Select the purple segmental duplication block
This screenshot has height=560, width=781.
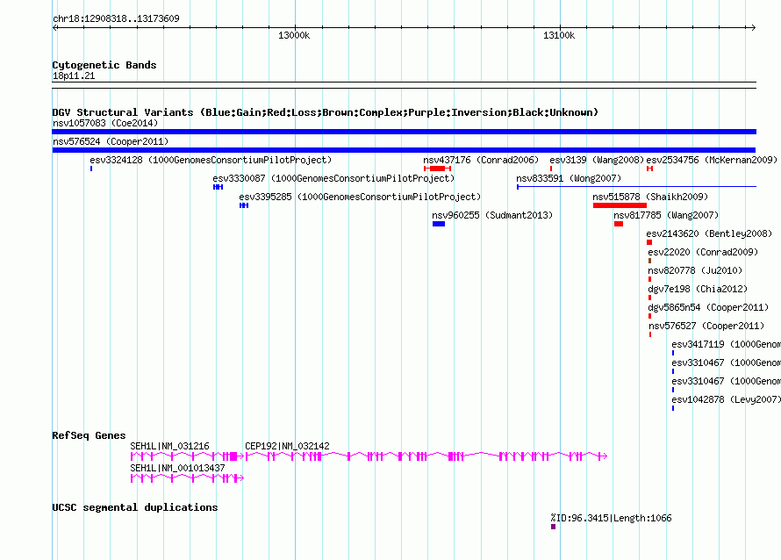(553, 527)
